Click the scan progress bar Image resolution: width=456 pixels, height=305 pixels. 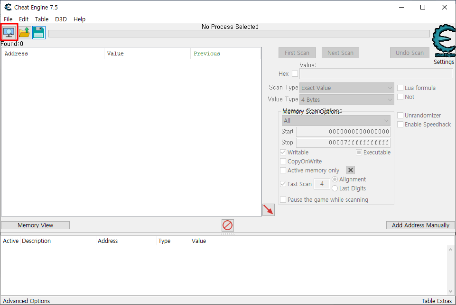pos(239,34)
